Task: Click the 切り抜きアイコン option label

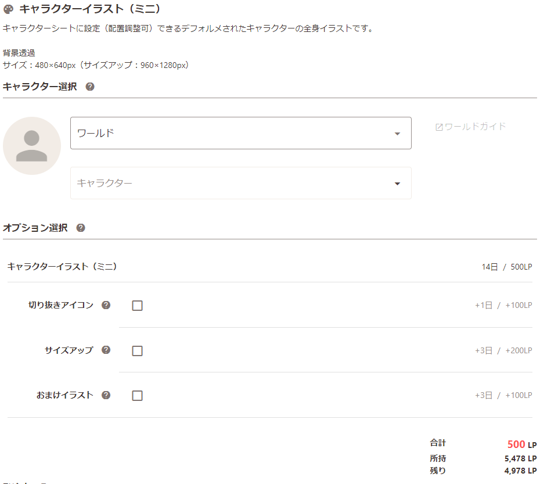Action: click(x=61, y=305)
